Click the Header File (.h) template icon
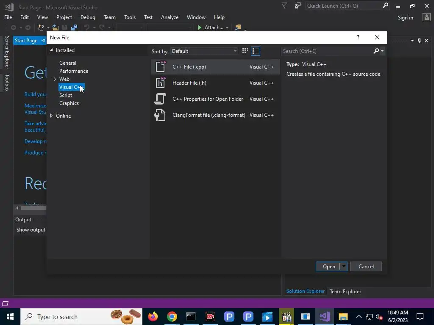This screenshot has height=325, width=434. [161, 83]
